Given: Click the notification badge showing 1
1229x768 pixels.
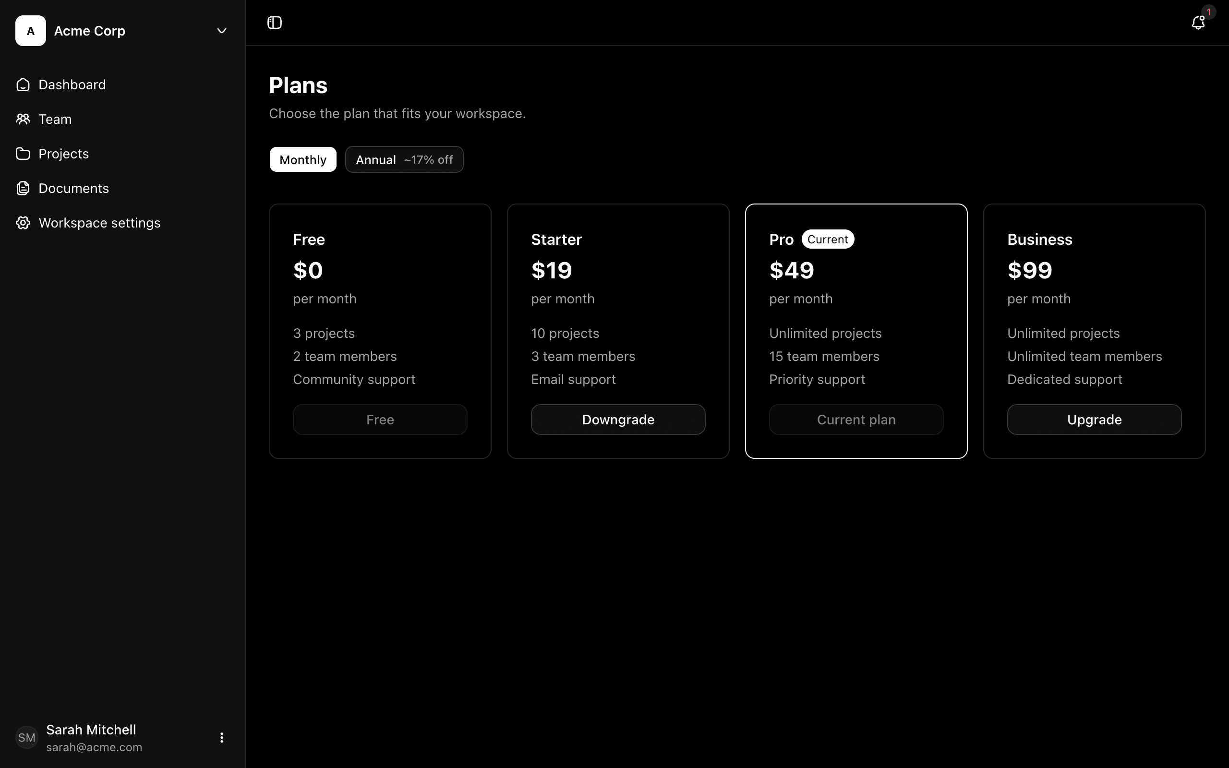Looking at the screenshot, I should (x=1208, y=12).
